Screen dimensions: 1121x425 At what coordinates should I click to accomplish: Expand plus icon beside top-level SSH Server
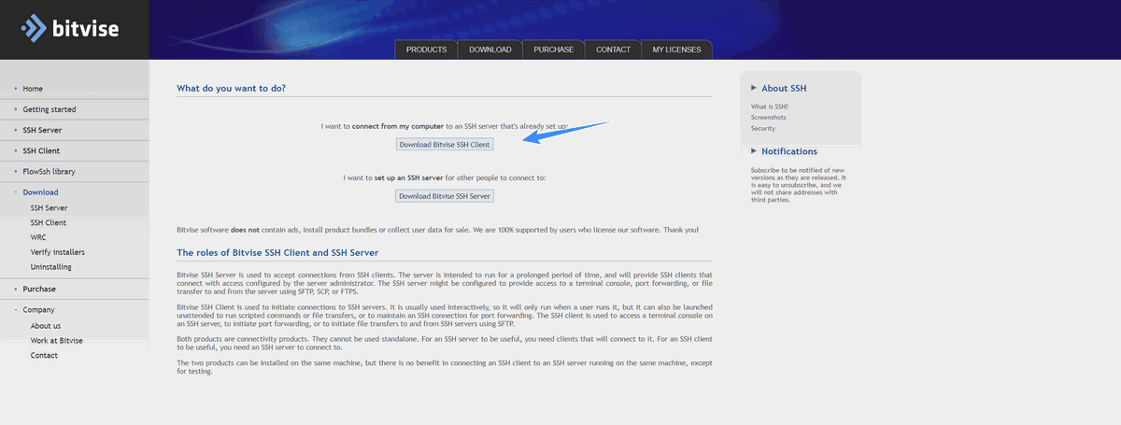15,130
